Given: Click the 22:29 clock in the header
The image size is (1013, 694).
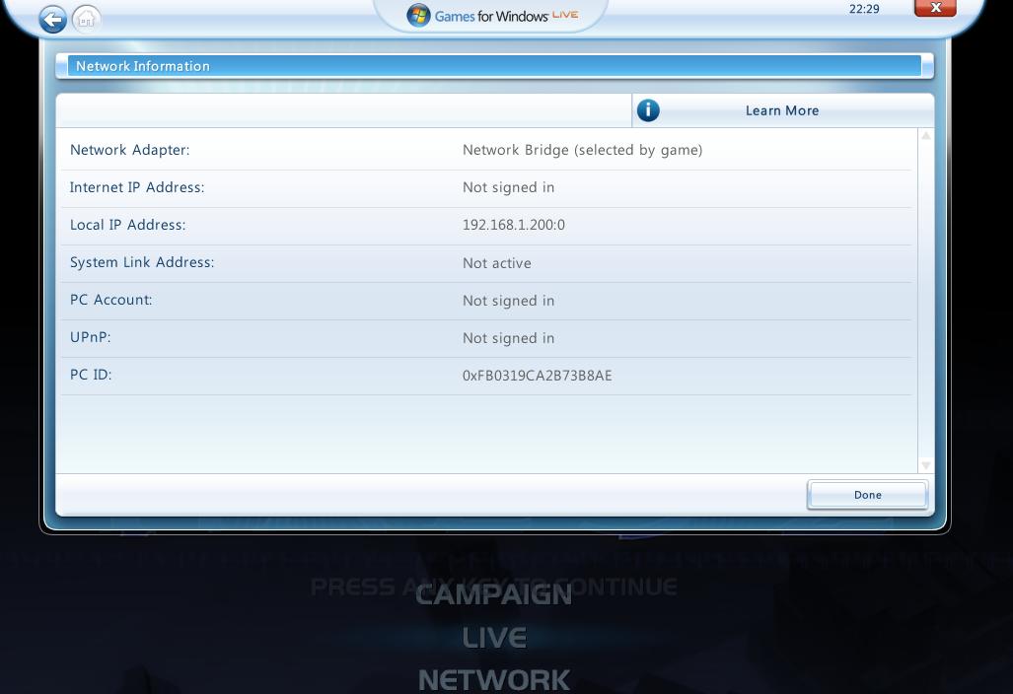Looking at the screenshot, I should [x=864, y=9].
